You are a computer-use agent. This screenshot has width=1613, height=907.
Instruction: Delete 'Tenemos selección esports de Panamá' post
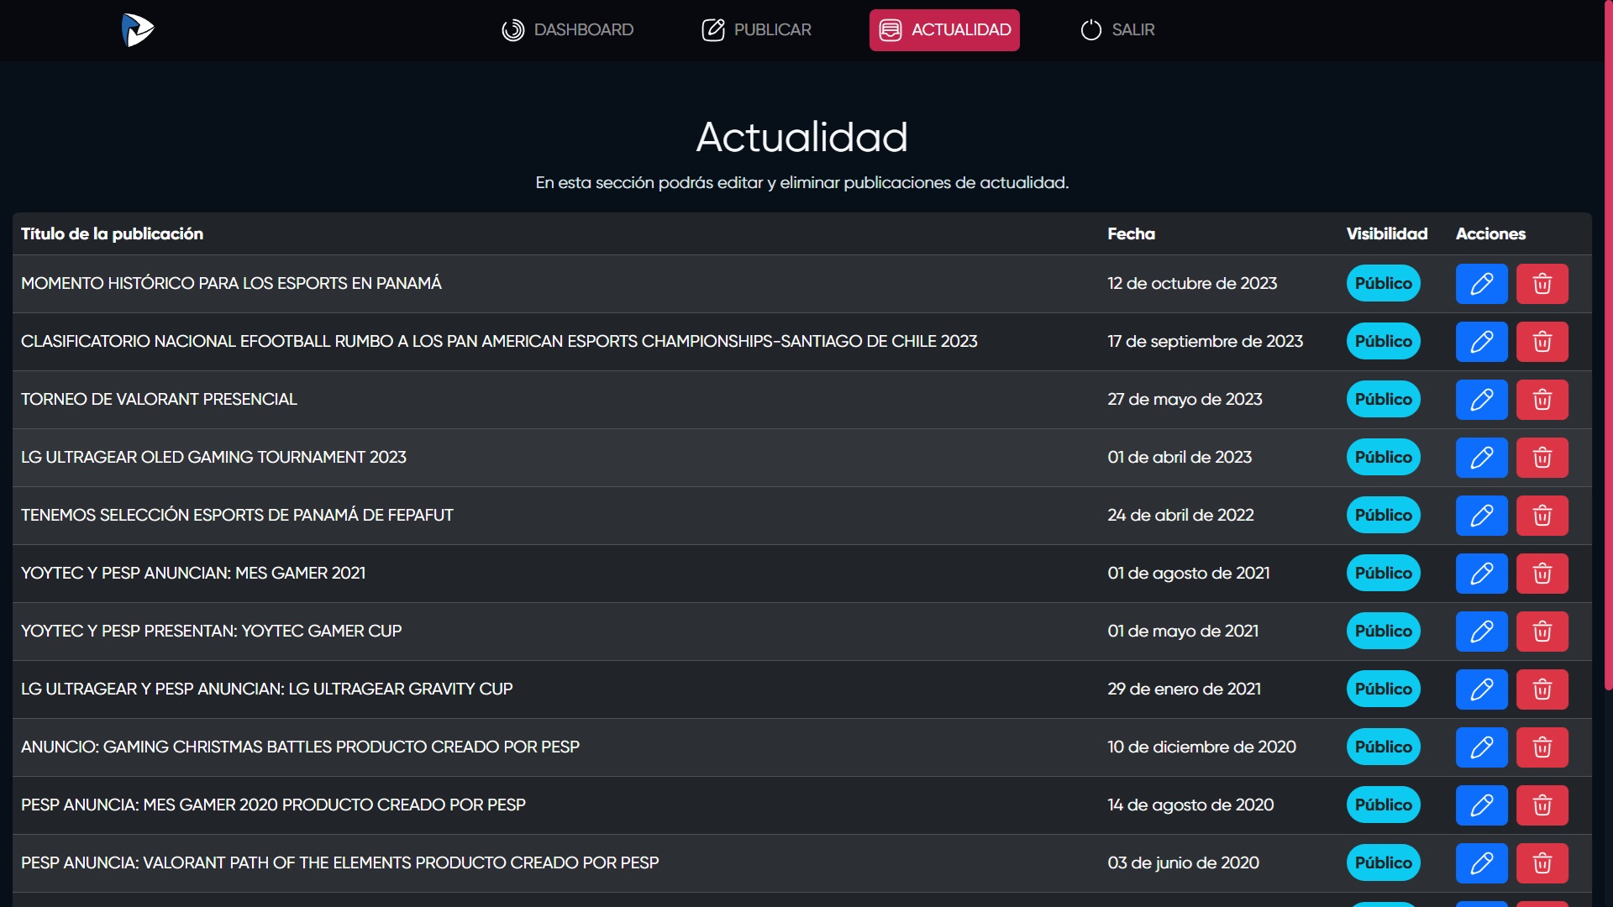(1542, 516)
